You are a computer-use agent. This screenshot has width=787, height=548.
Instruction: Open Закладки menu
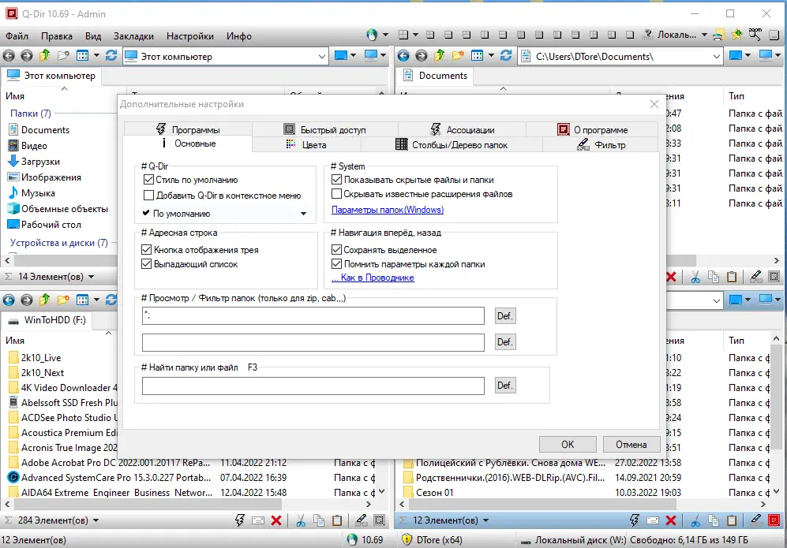(x=133, y=36)
